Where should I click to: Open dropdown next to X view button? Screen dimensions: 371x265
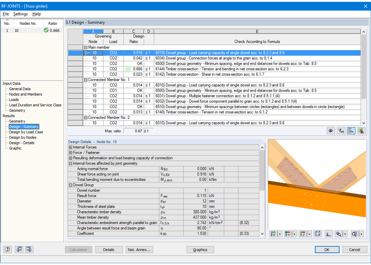pyautogui.click(x=280, y=234)
